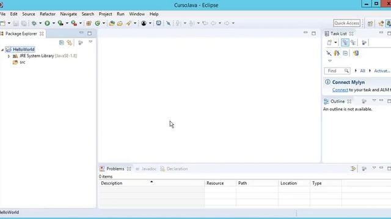Click the Activate task link
This screenshot has width=391, height=219.
coord(382,71)
